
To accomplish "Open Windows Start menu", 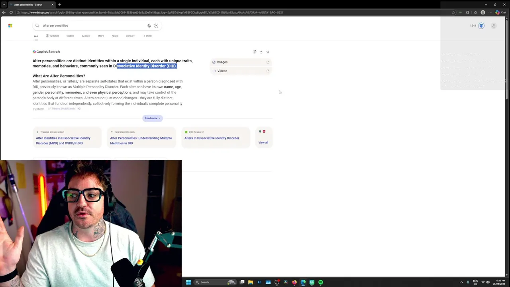I will click(x=188, y=282).
